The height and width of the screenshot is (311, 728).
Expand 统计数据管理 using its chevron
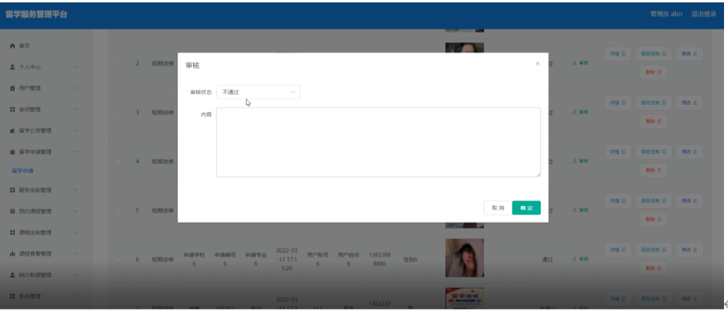coord(75,274)
